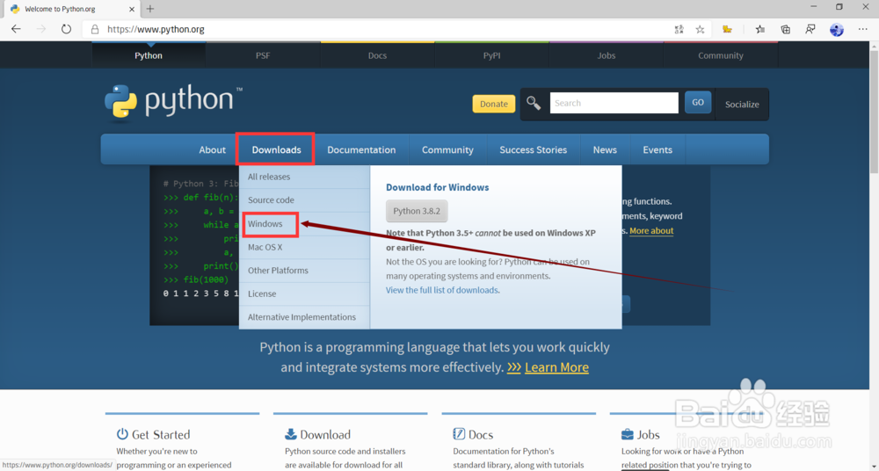Open the Docs top navigation tab
Image resolution: width=879 pixels, height=471 pixels.
point(377,55)
